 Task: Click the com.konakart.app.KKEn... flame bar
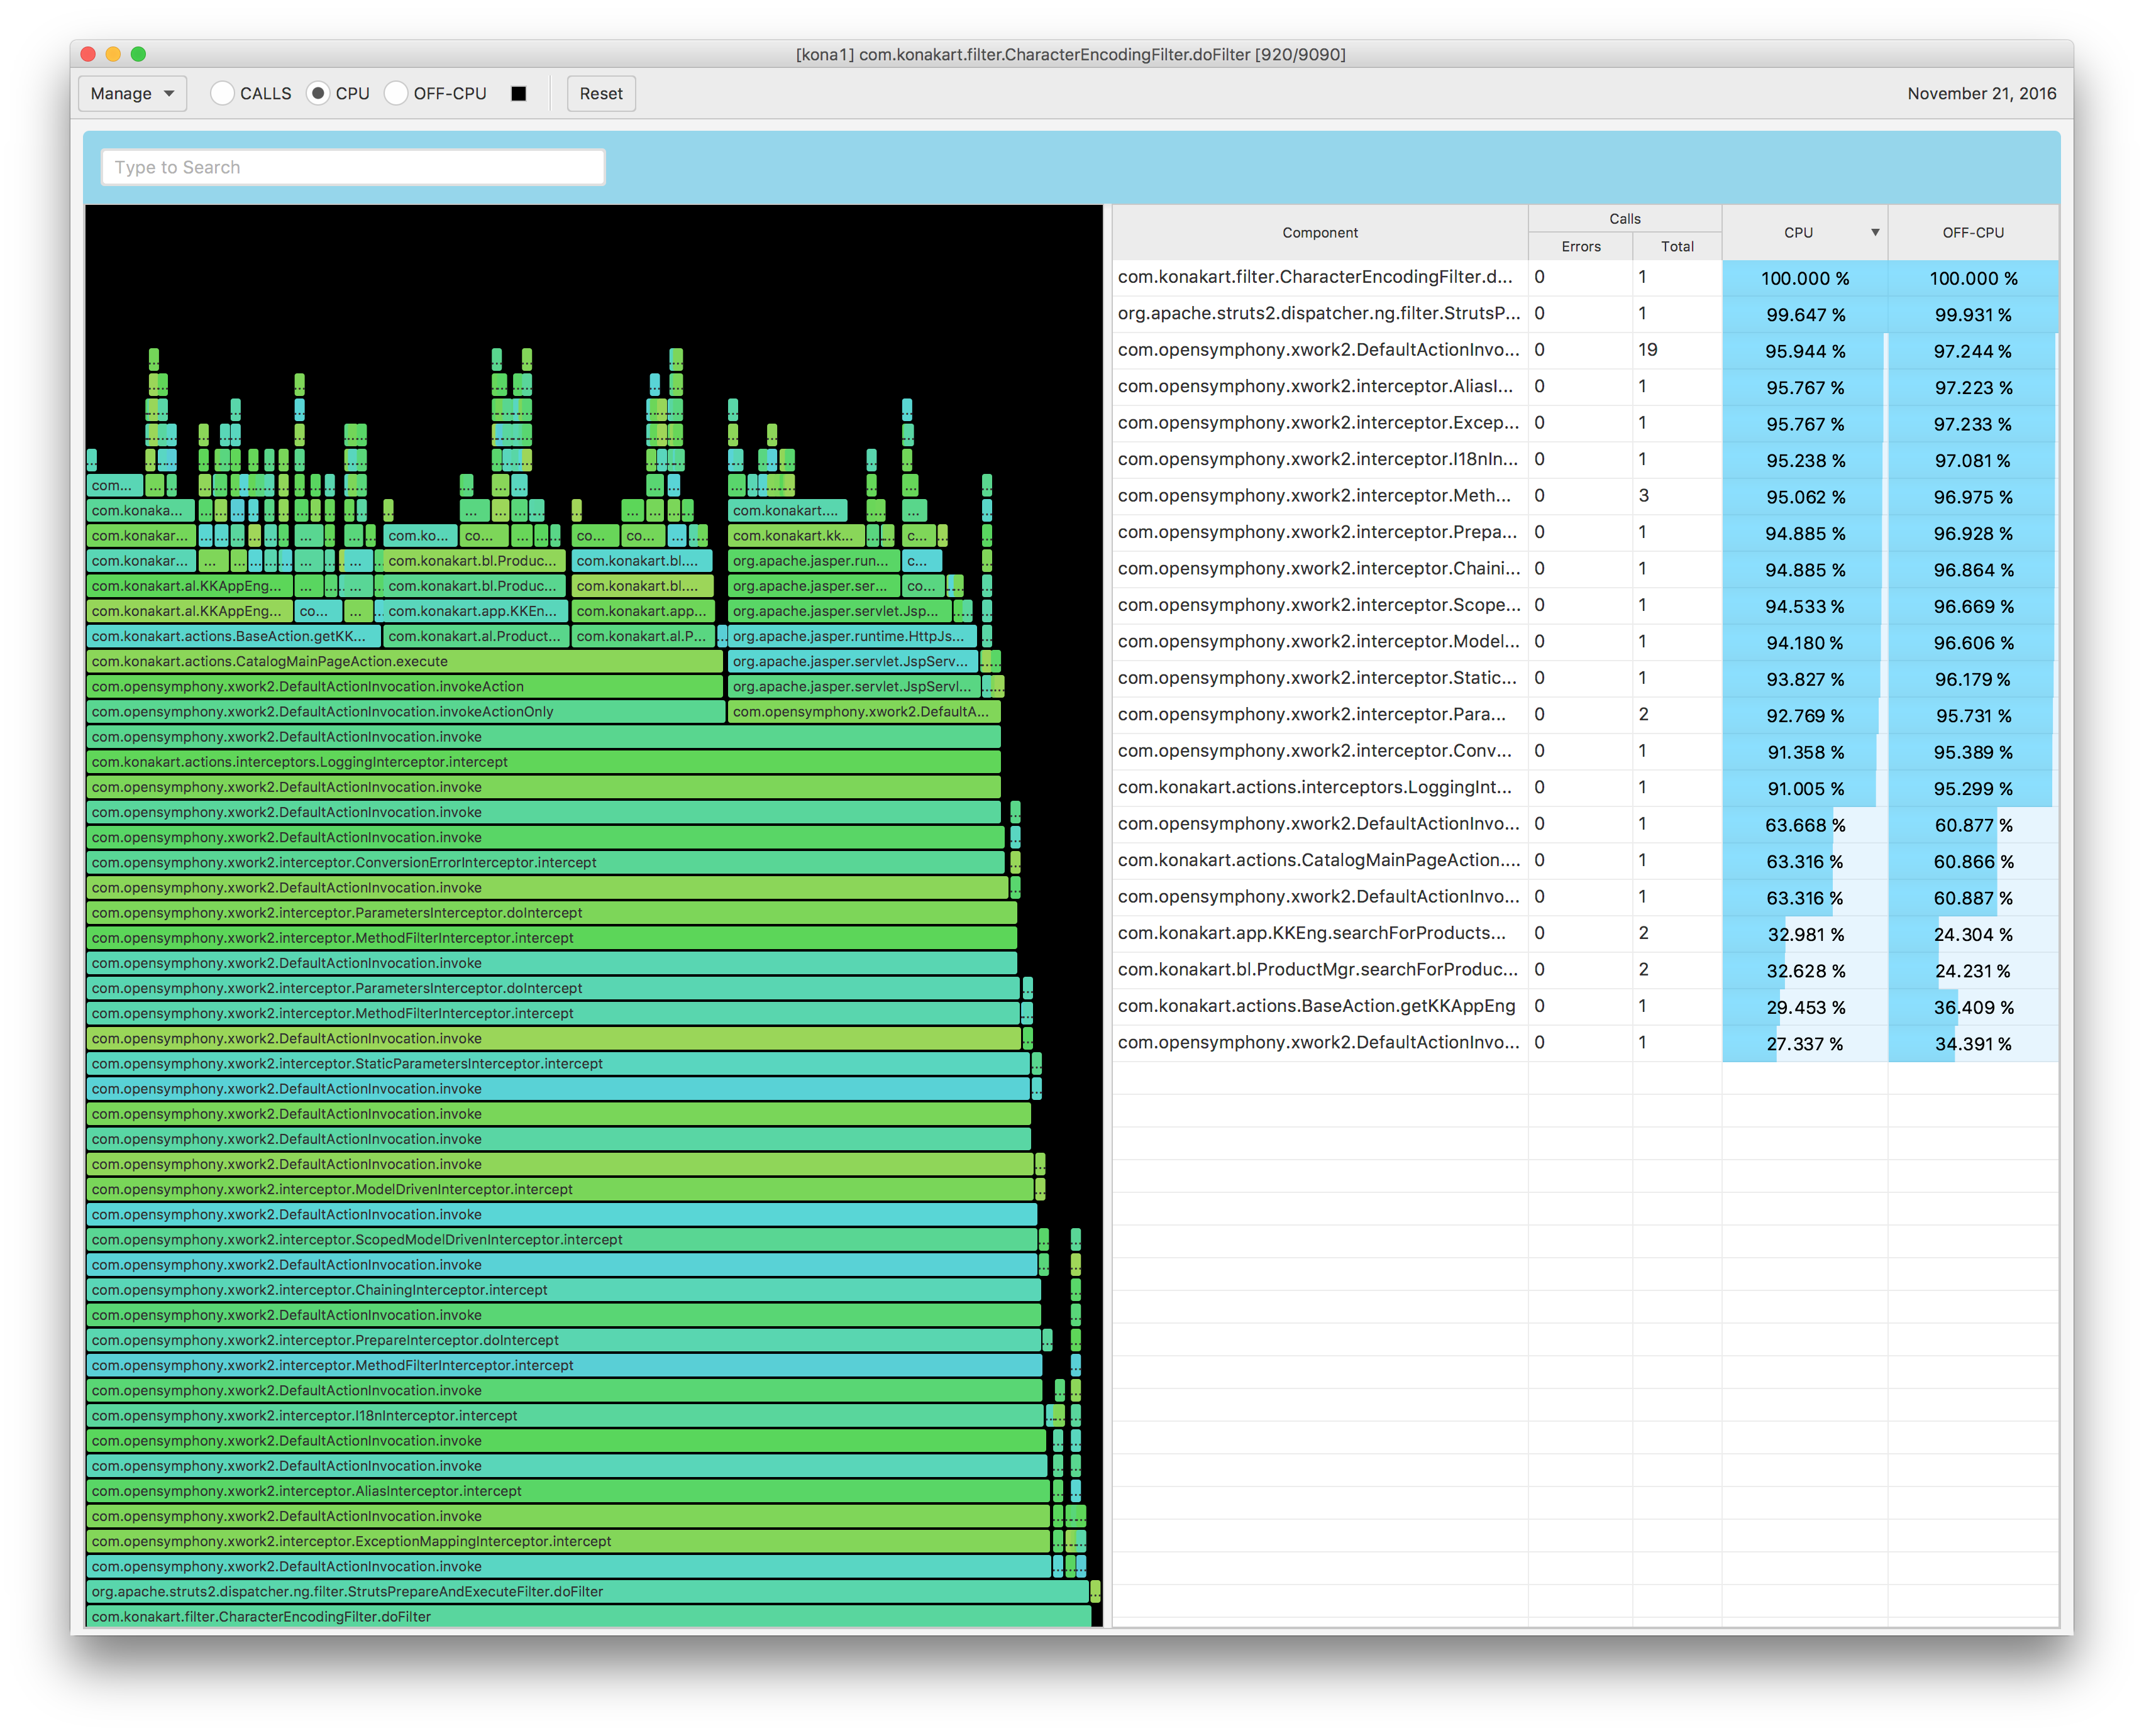[x=475, y=611]
